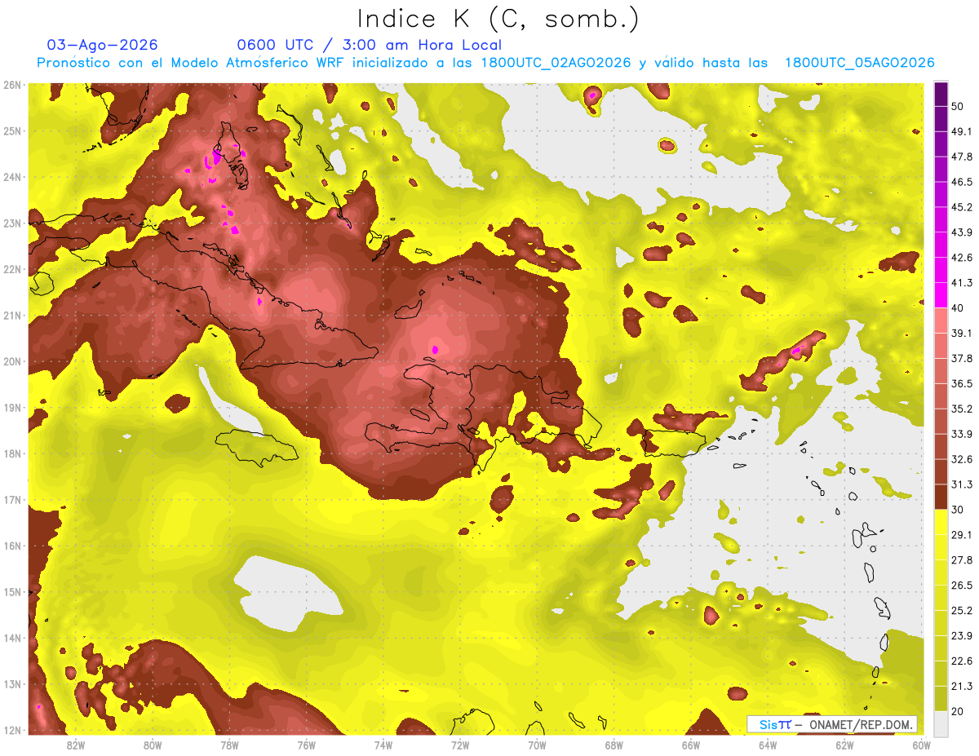
Task: Click the longitude label "62W"
Action: coord(844,745)
